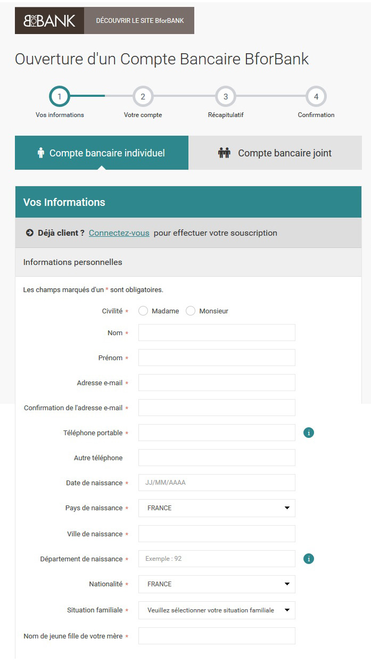Switch to Compte bancaire joint tab

click(275, 153)
